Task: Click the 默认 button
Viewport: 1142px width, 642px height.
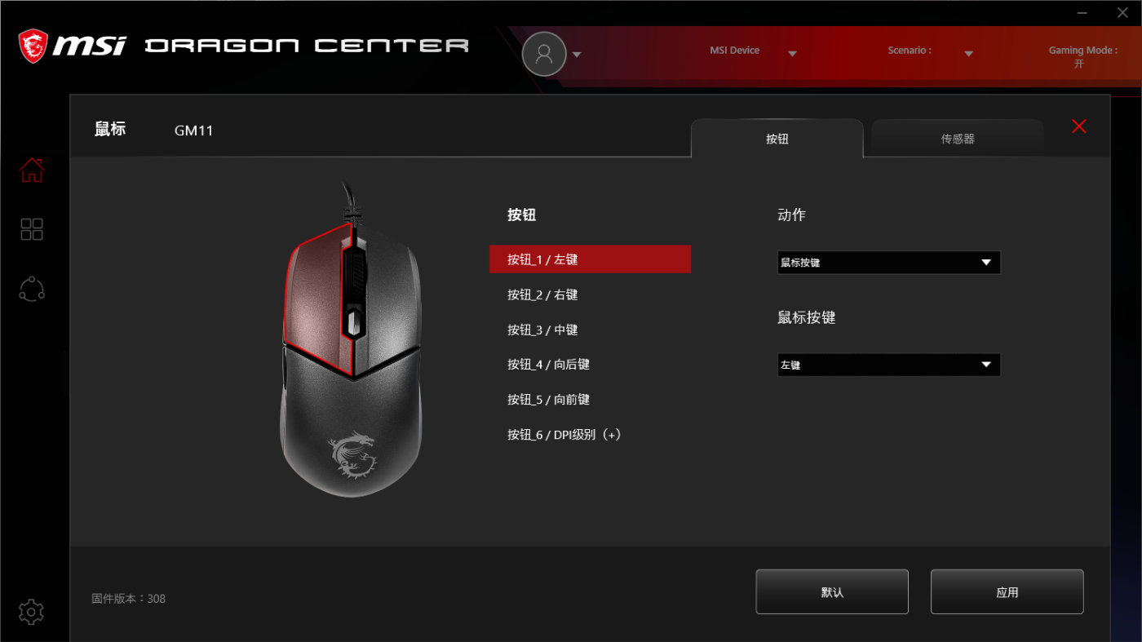Action: click(832, 591)
